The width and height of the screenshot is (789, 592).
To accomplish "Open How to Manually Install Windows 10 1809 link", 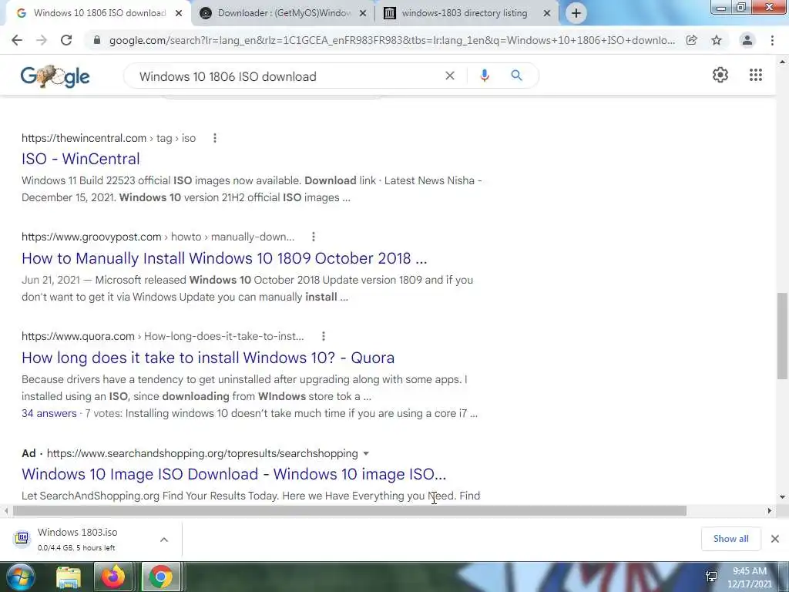I will 224,258.
